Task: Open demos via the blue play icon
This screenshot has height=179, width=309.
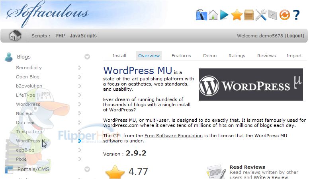Action: click(224, 15)
